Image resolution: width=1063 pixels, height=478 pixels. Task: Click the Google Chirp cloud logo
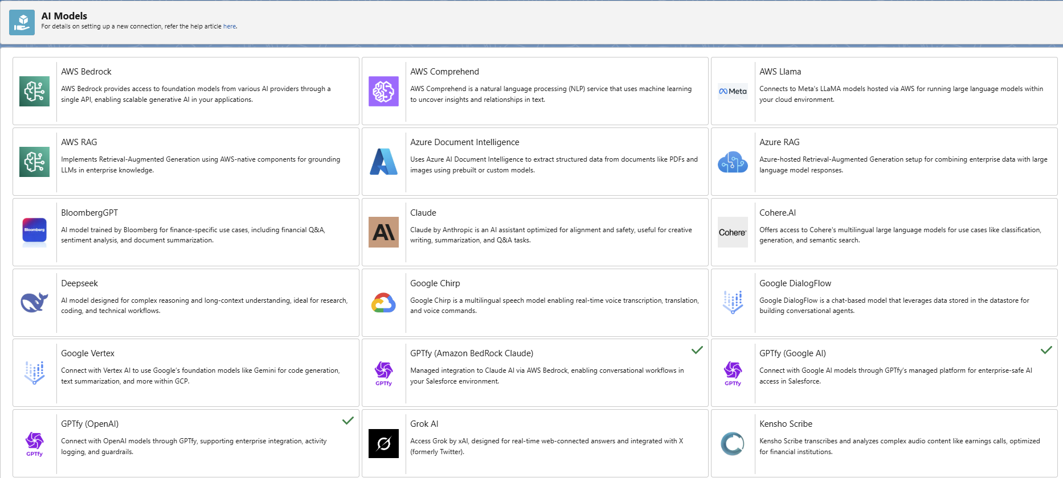pos(383,303)
